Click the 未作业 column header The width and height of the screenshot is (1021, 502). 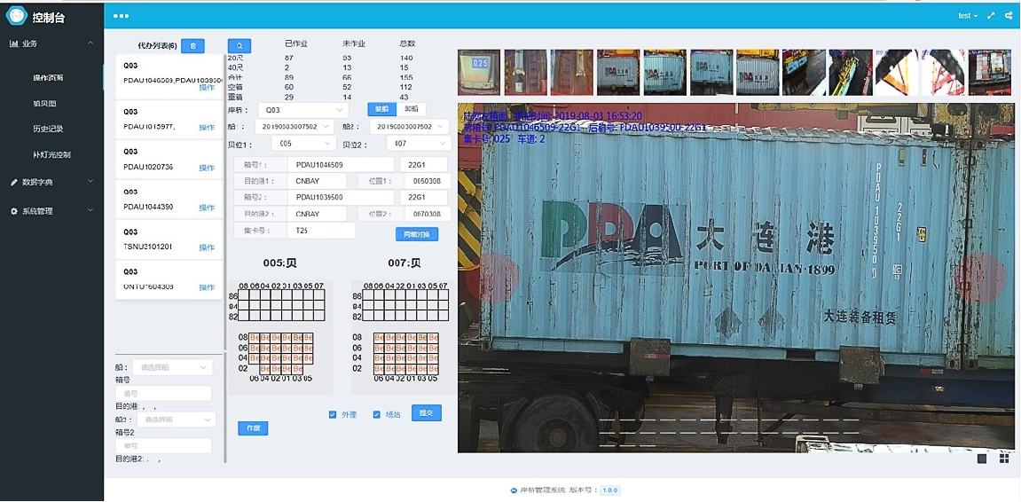tap(354, 44)
